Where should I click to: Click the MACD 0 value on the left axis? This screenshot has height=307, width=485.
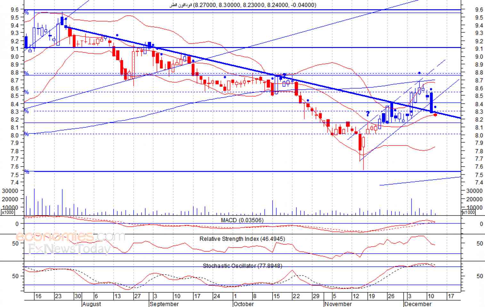[17, 224]
